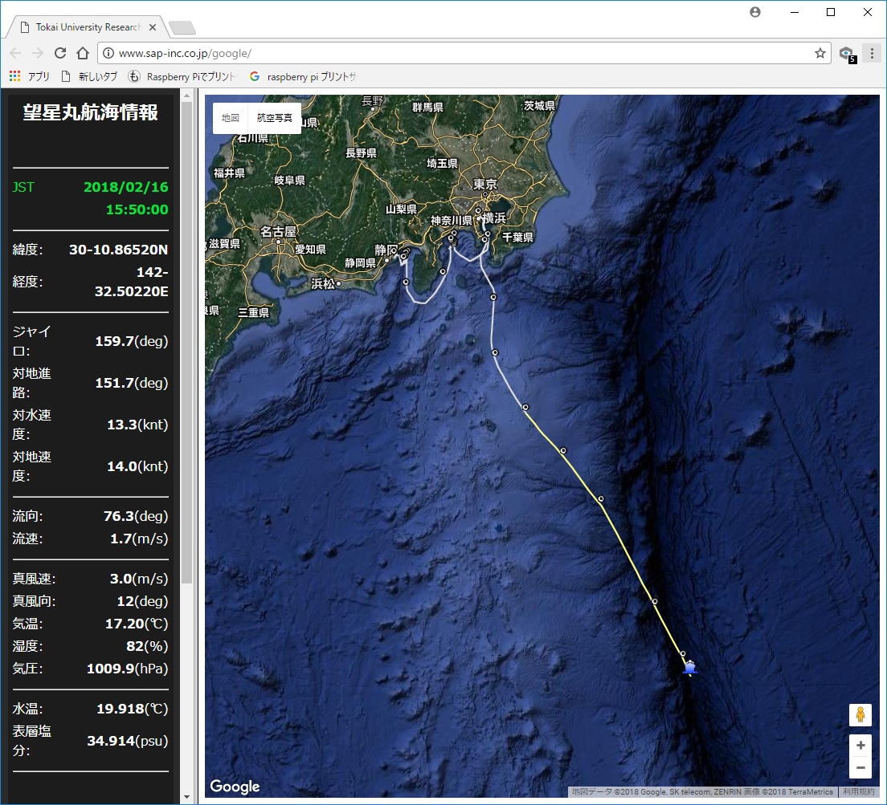The image size is (887, 805).
Task: Click the 千葉県 map label
Action: pos(517,238)
